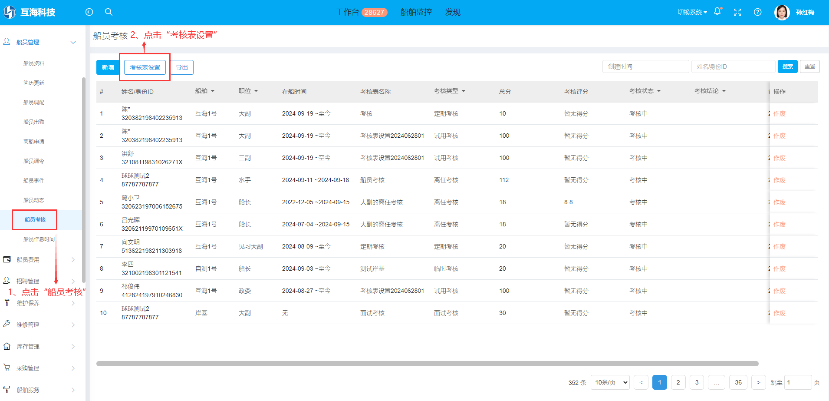
Task: Click the 跳至 page number field
Action: pyautogui.click(x=798, y=382)
